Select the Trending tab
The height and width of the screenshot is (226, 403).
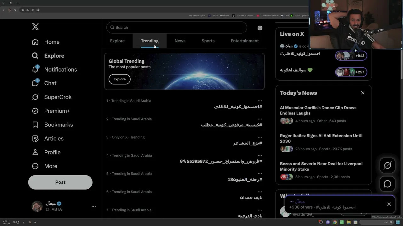[x=150, y=41]
